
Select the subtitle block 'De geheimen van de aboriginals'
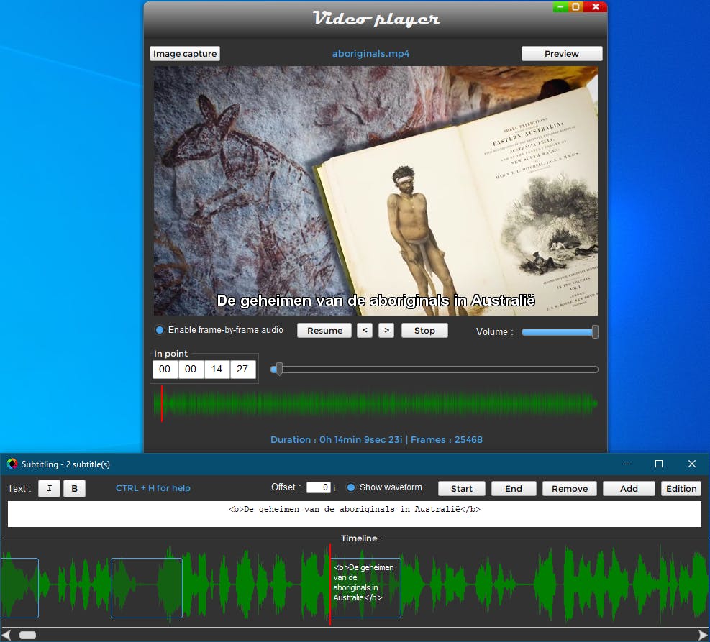(x=366, y=587)
